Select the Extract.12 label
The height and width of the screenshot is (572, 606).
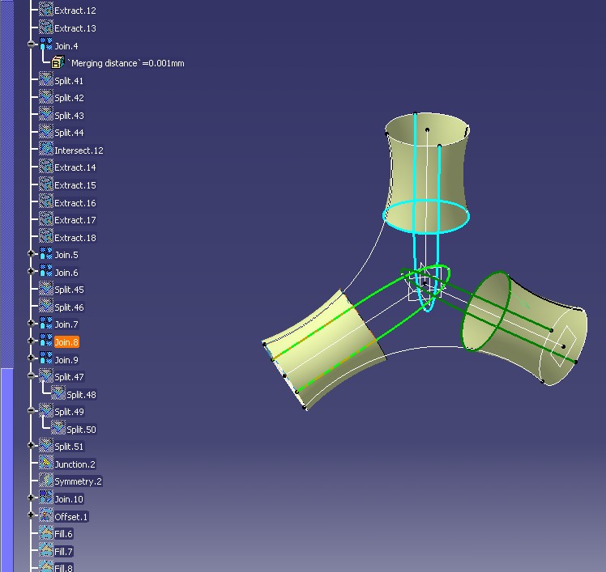75,11
